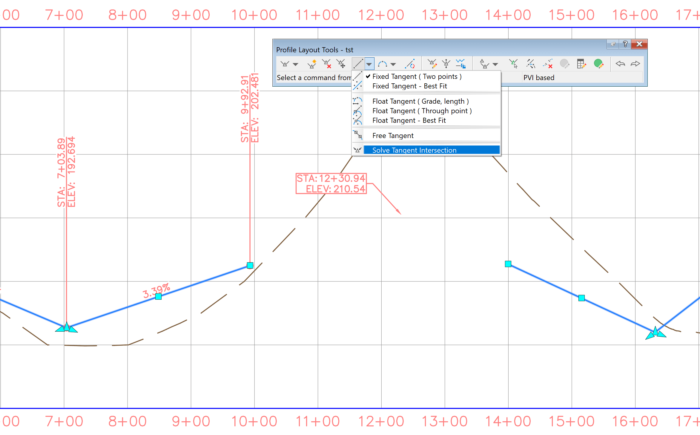The image size is (700, 435).
Task: Click the Delete Entity icon
Action: [548, 64]
